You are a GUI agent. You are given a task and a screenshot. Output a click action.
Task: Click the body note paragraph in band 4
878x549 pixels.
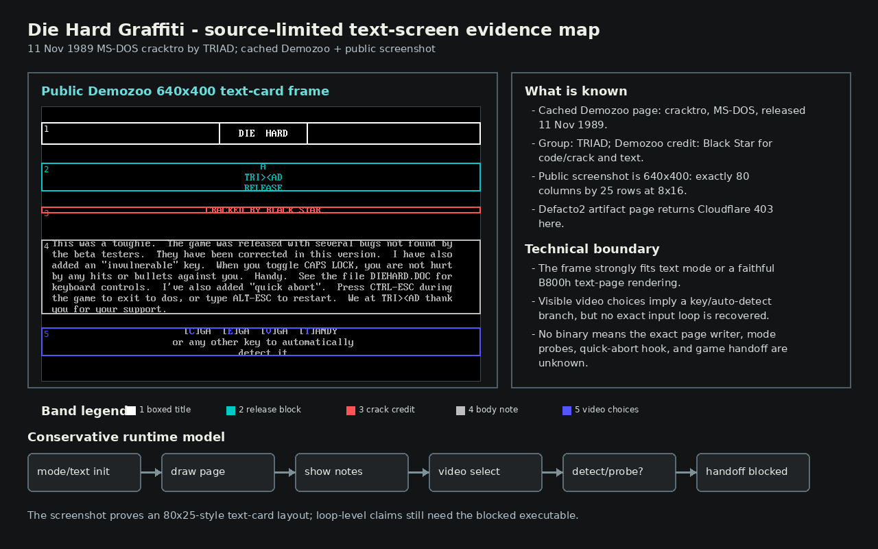coord(252,277)
